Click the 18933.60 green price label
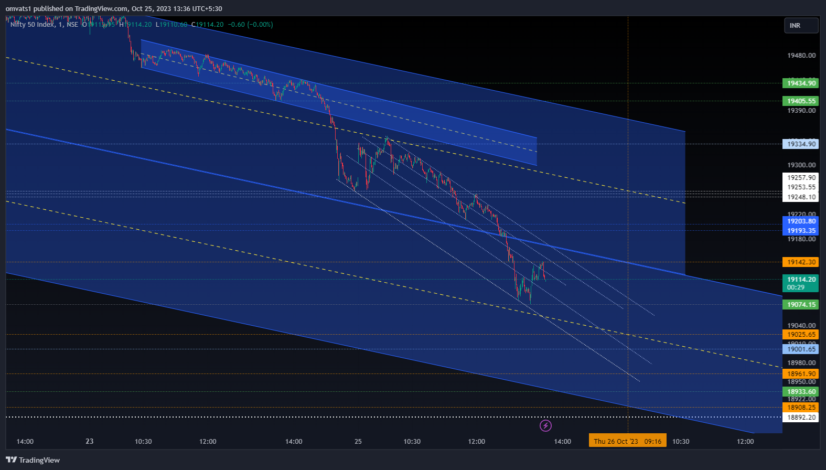Screen dimensions: 826x470 click(800, 392)
